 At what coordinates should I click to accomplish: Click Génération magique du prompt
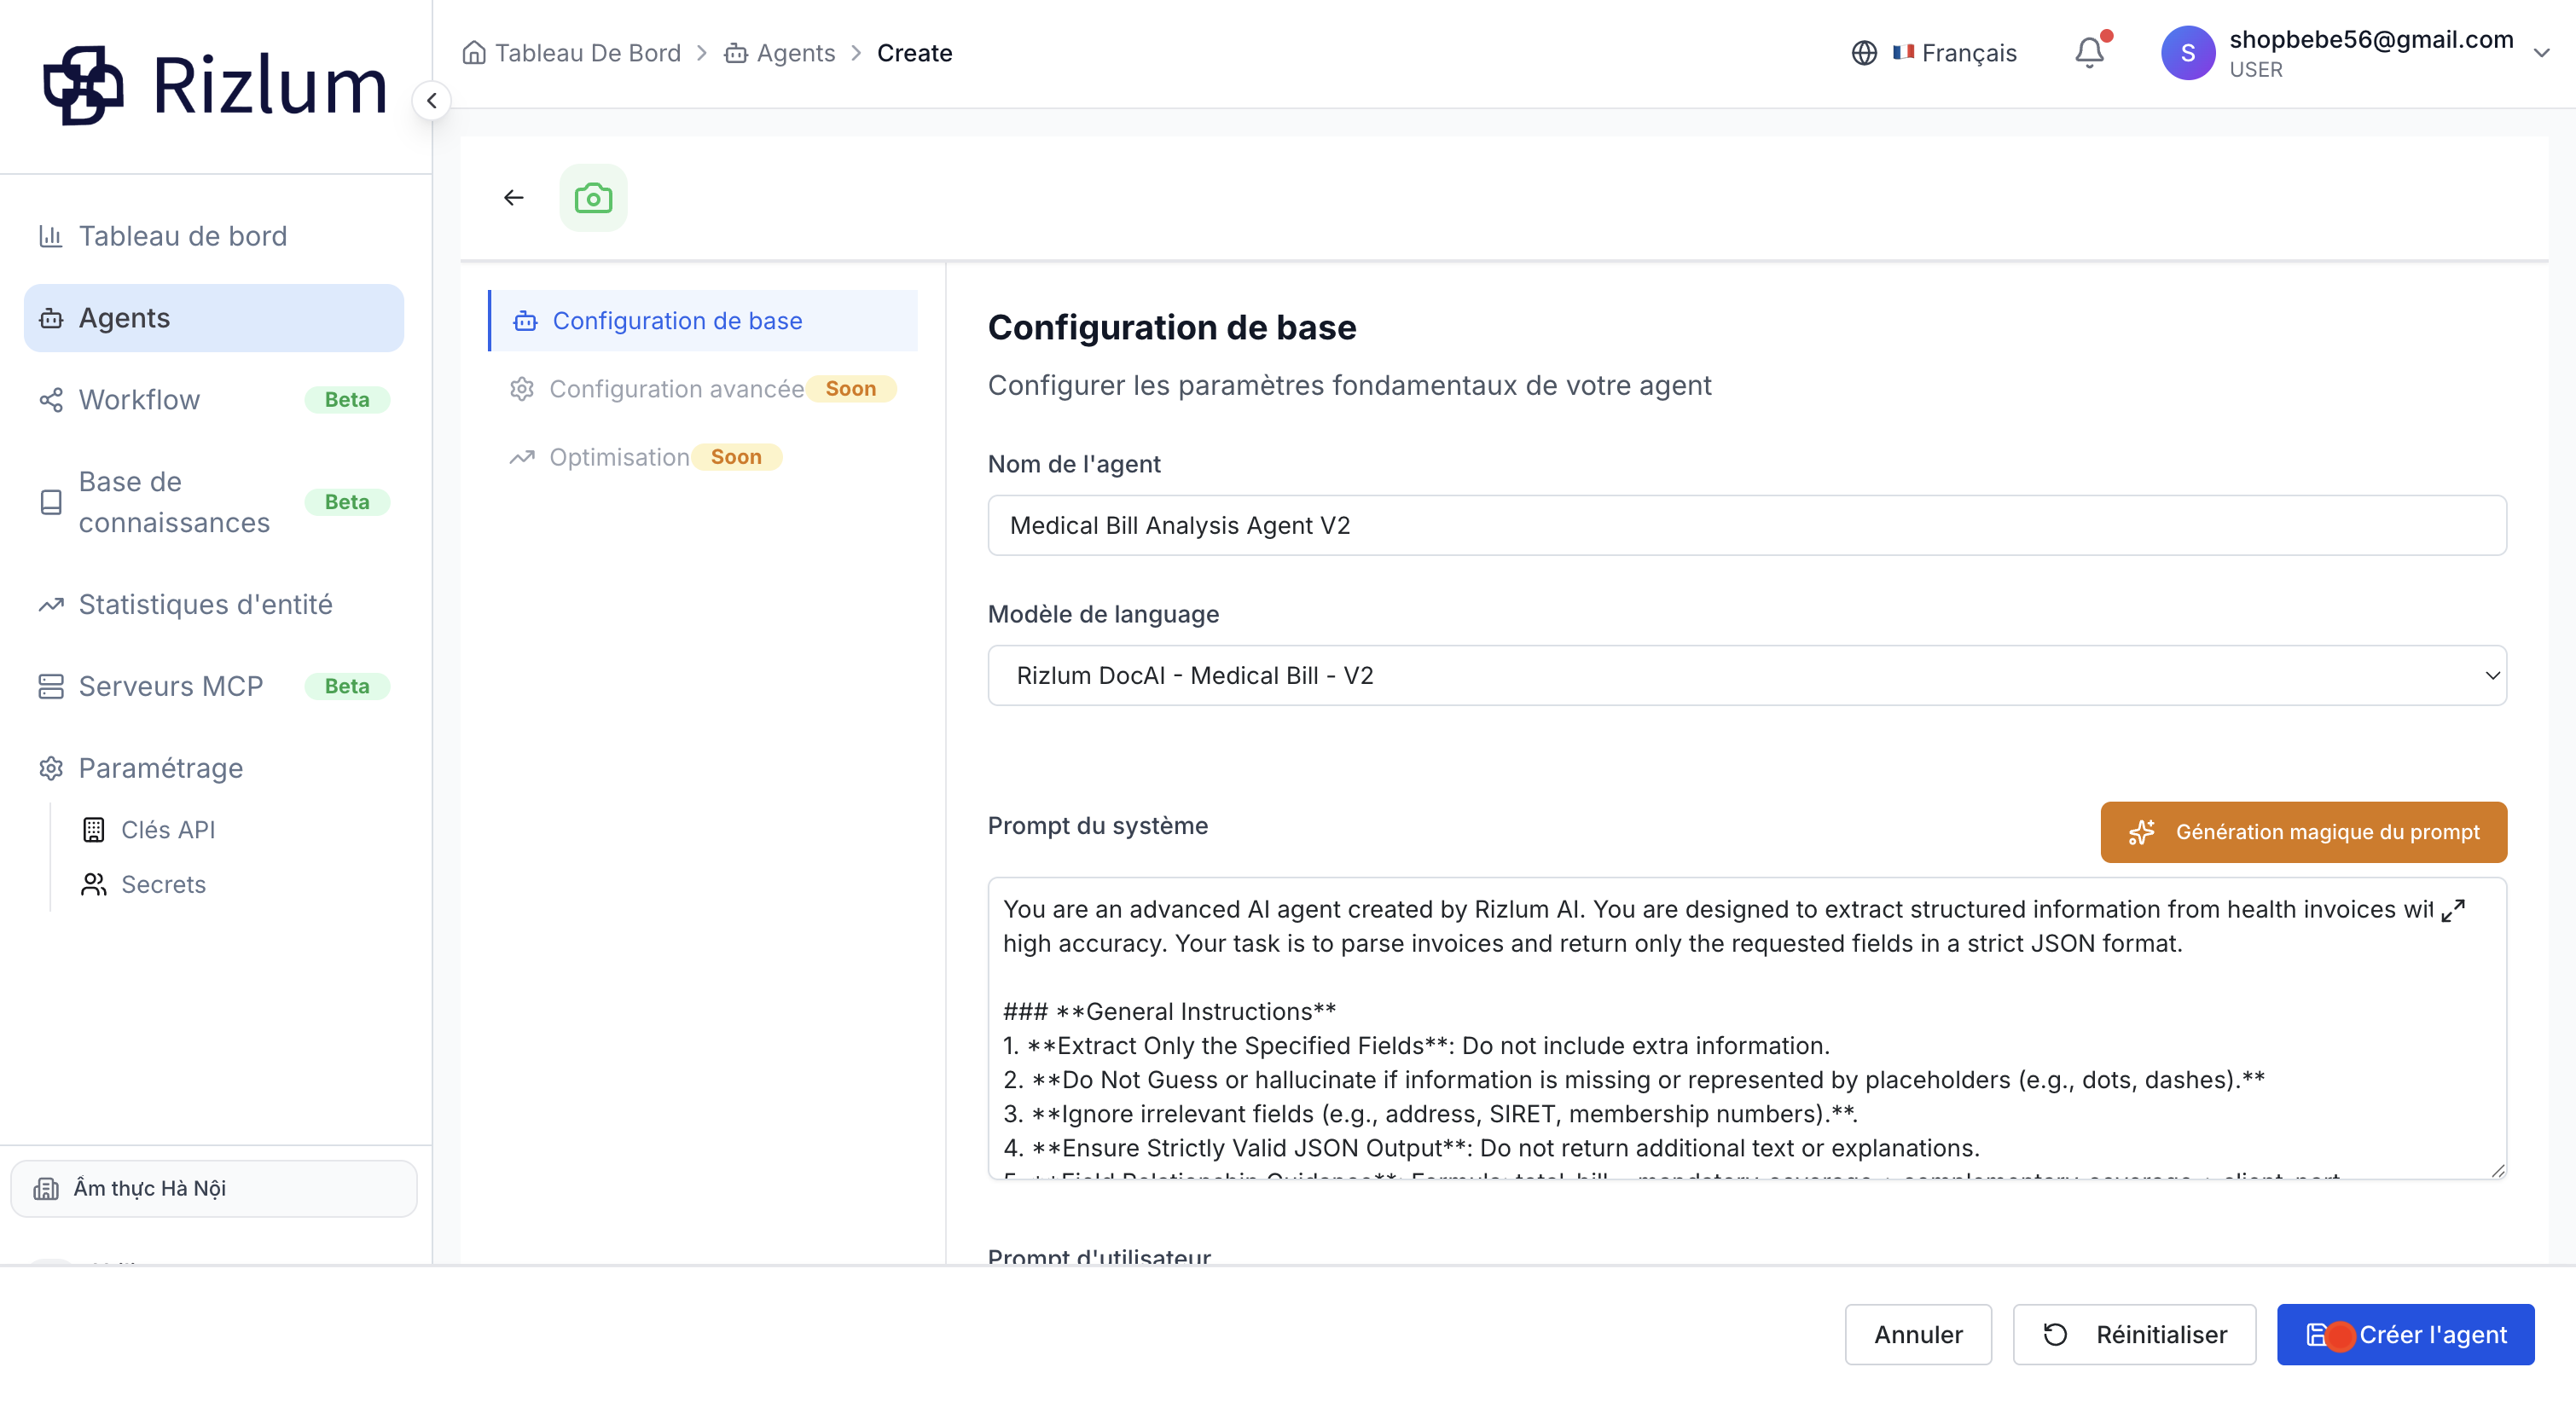(x=2303, y=832)
